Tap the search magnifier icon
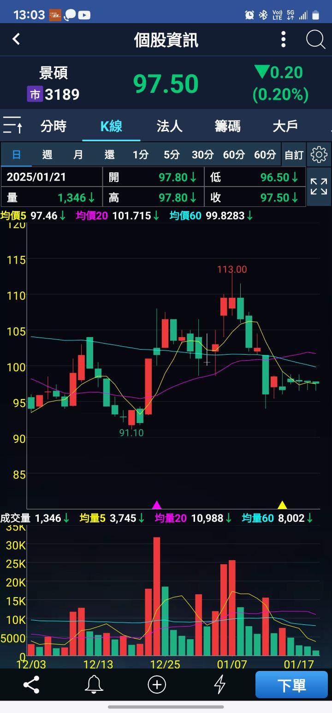Viewport: 332px width, 713px height. [316, 40]
